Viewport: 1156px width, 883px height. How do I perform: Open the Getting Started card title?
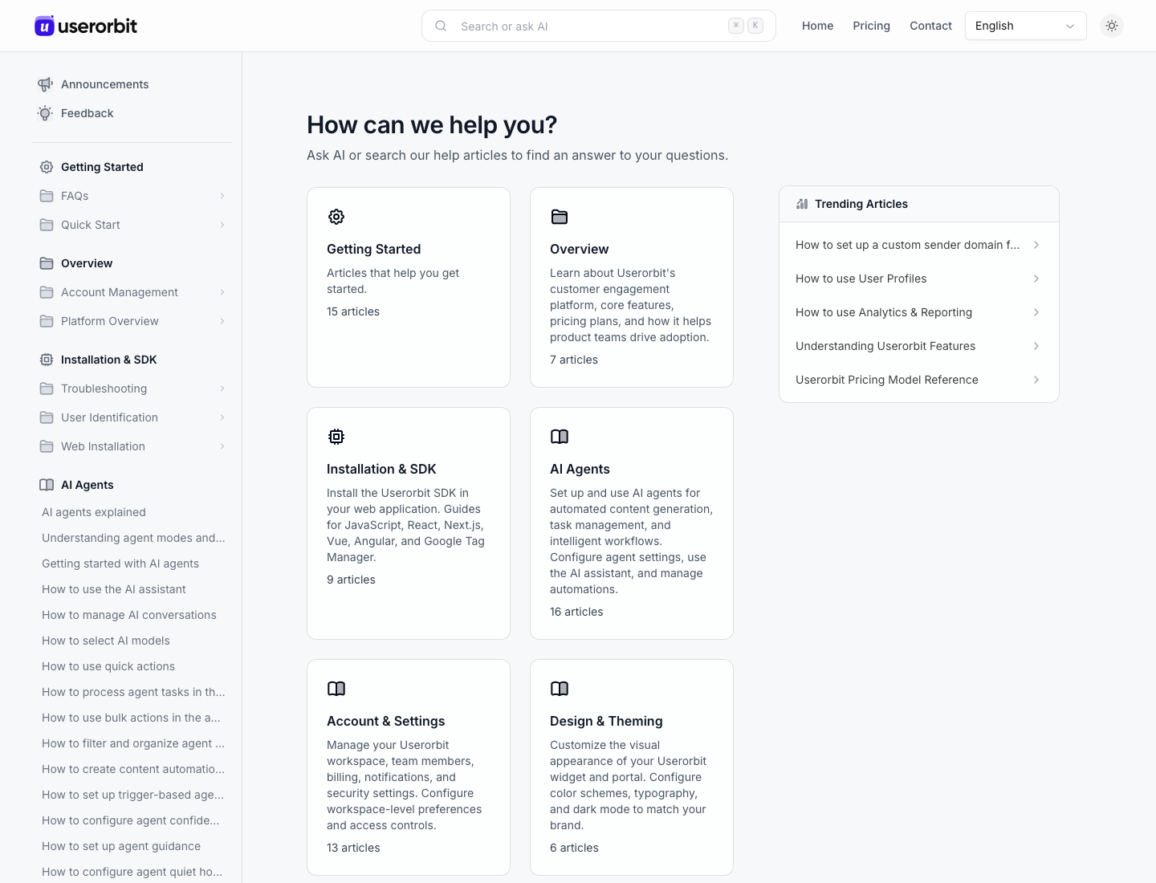374,249
